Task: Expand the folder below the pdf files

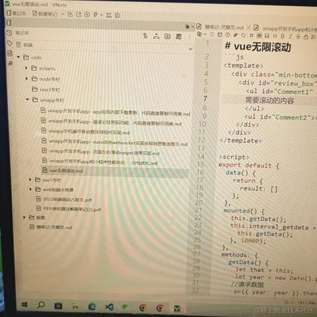Action: tap(24, 217)
